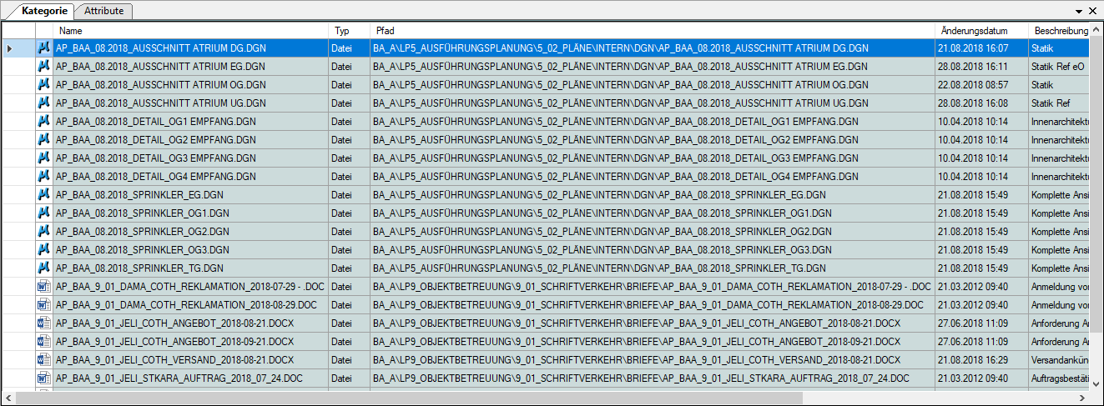Click the DGN icon for AUSSCHNITT ATRIUM UG
This screenshot has height=406, width=1104.
pos(44,103)
